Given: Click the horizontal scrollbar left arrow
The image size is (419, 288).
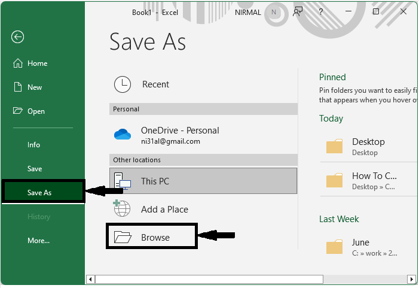Looking at the screenshot, I should point(90,279).
